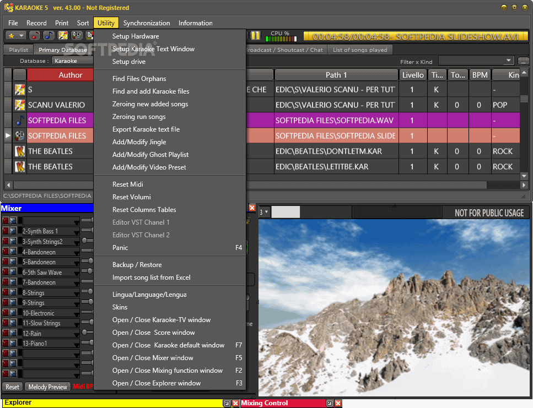This screenshot has width=533, height=408.
Task: Click the K5 karaoke toolbar icon
Action: [63, 35]
